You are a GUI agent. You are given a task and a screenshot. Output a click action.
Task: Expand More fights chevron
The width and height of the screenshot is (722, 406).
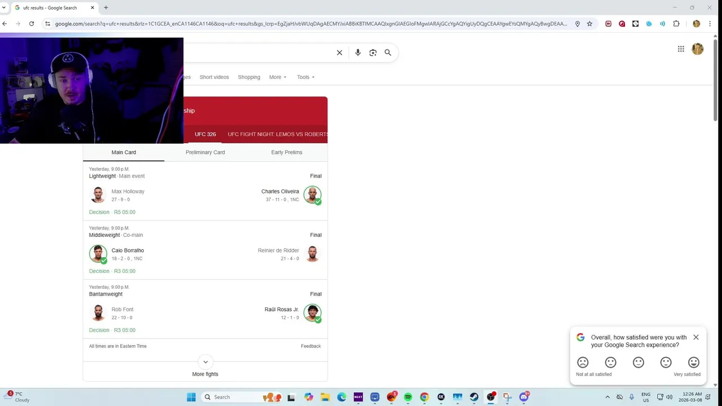tap(205, 362)
